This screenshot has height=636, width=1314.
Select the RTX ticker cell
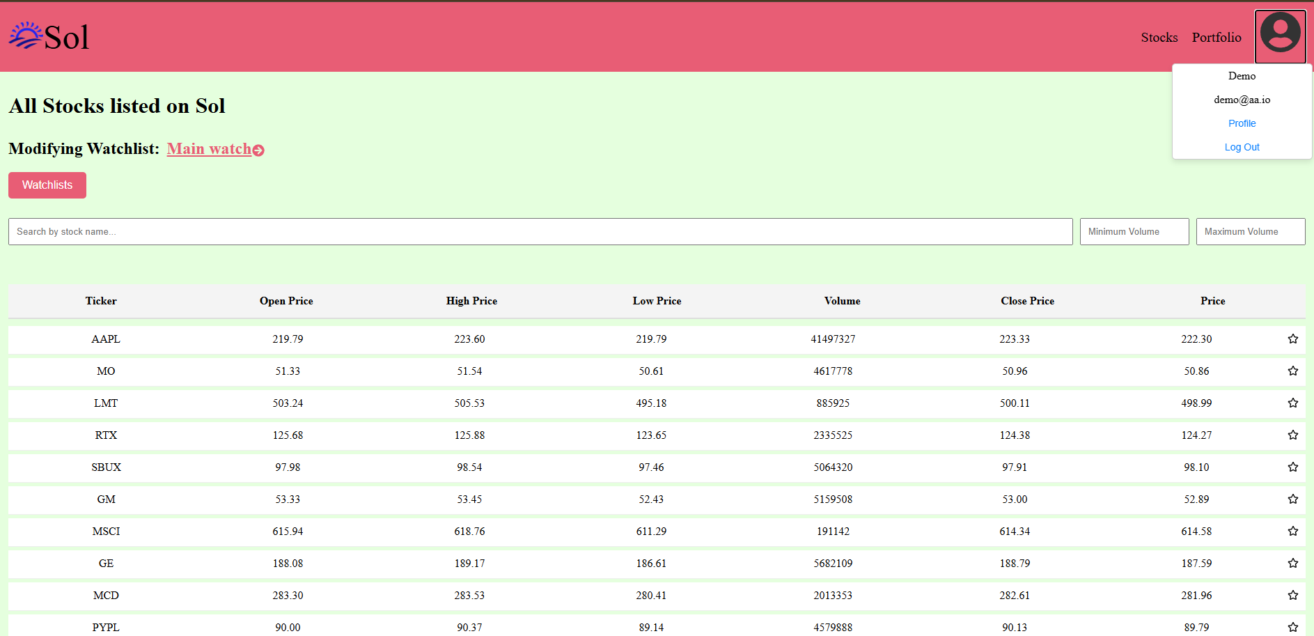[106, 435]
